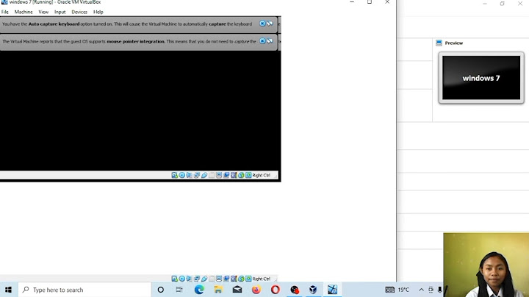Restore down the VirtualBox Manager background window
This screenshot has width=529, height=297.
tap(502, 4)
